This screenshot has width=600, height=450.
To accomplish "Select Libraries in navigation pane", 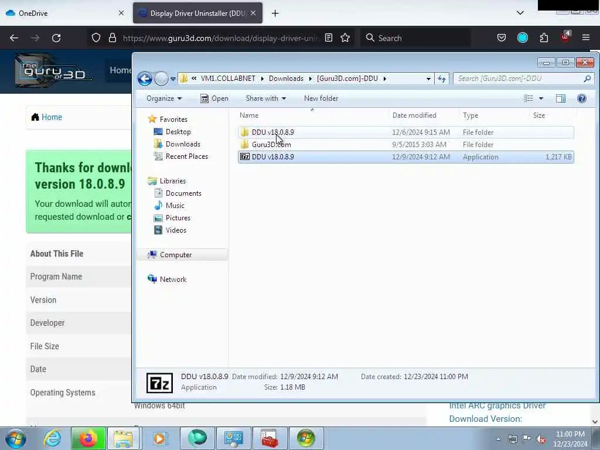I will coord(172,181).
